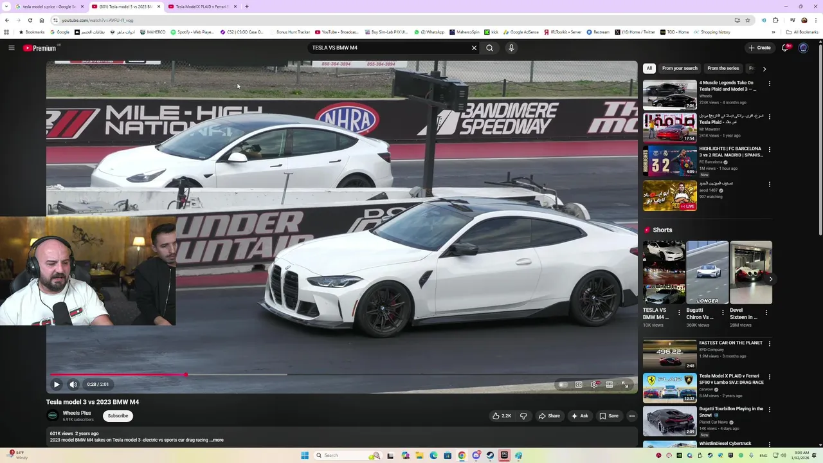This screenshot has height=463, width=823.
Task: Open options for Mr Mawater Tesla Plaid video
Action: click(x=769, y=117)
